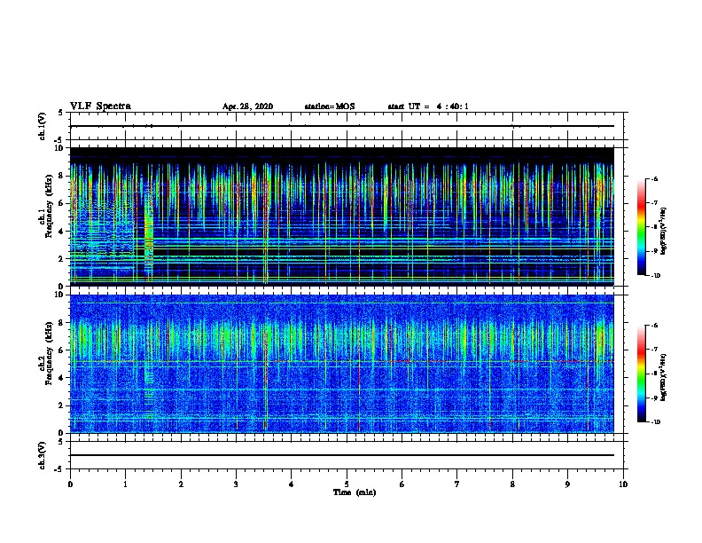This screenshot has height=543, width=702.
Task: Click ch.2 frequency tick label "10"
Action: click(x=59, y=295)
